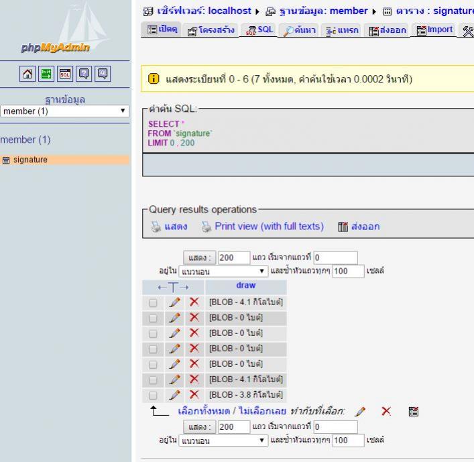Screen dimensions: 474x462
Task: Click แสดง print link in results operations
Action: tap(176, 227)
